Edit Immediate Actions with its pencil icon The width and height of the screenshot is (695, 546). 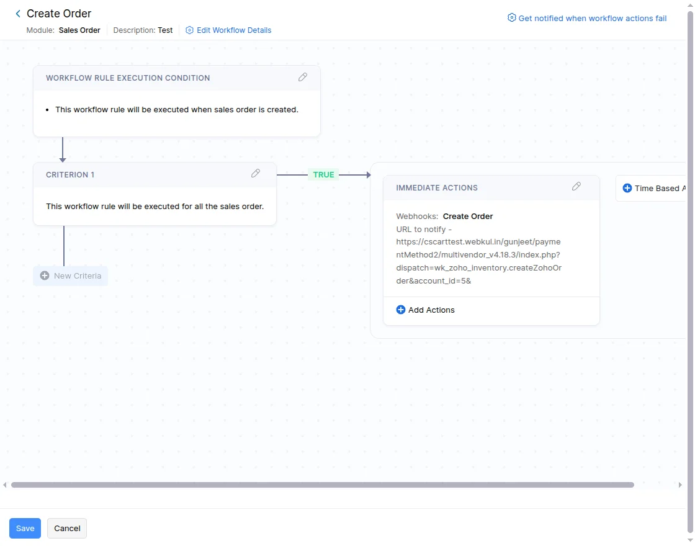(576, 186)
